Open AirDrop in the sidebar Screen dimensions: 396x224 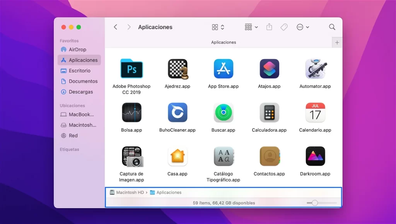(79, 50)
